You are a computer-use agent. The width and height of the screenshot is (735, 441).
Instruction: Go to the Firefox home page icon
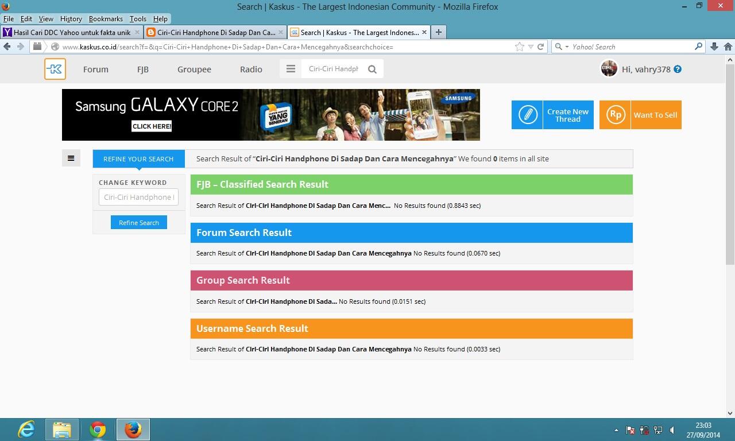(728, 47)
